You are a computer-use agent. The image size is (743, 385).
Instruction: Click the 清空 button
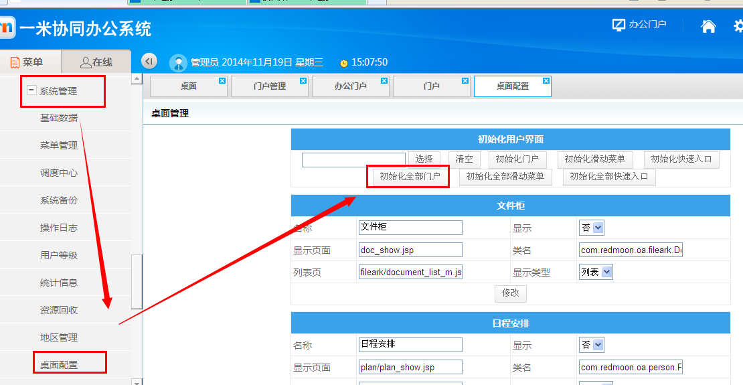(464, 160)
